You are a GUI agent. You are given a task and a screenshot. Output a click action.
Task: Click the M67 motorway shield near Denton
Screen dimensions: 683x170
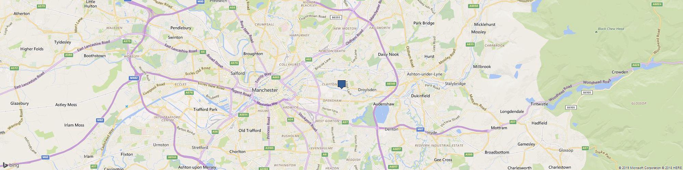pyautogui.click(x=420, y=129)
